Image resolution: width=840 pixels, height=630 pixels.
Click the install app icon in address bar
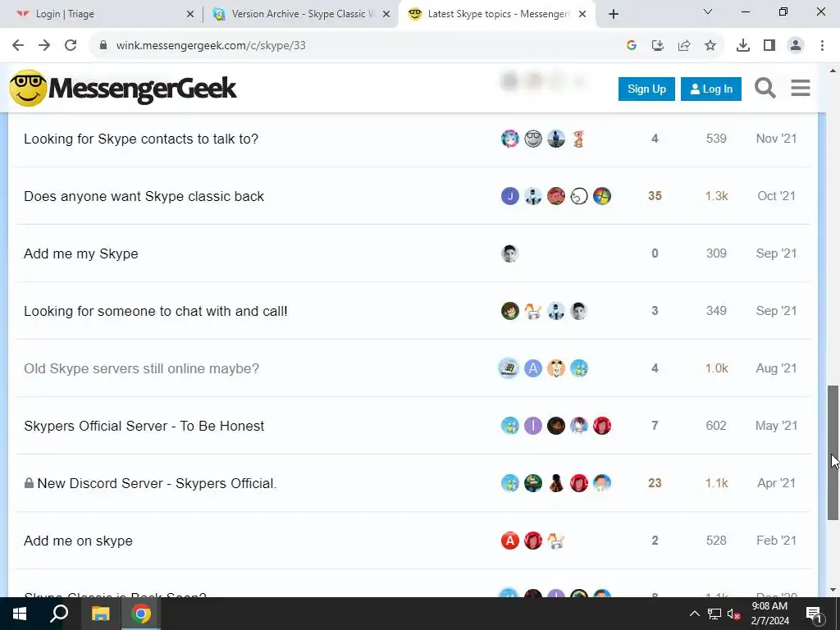click(x=658, y=46)
